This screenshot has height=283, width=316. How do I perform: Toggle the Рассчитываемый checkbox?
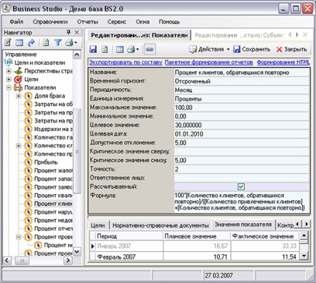coord(241,187)
